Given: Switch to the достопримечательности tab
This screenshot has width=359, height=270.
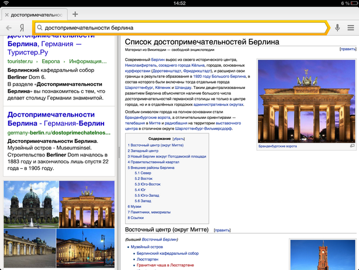Looking at the screenshot, I should tap(36, 13).
